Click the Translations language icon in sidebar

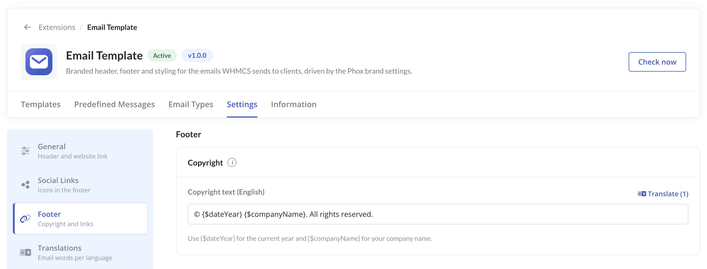coord(25,252)
